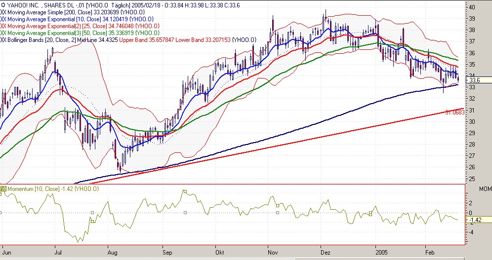The height and width of the screenshot is (260, 492).
Task: Click icon beside Bollinger Bands legend entry
Action: [x=3, y=40]
